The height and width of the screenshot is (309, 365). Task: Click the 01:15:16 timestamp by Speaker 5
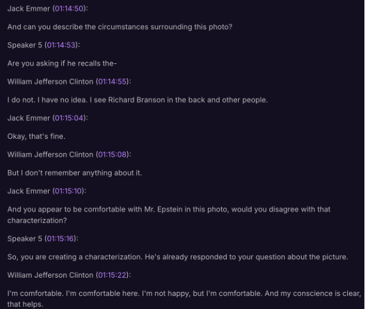(62, 239)
